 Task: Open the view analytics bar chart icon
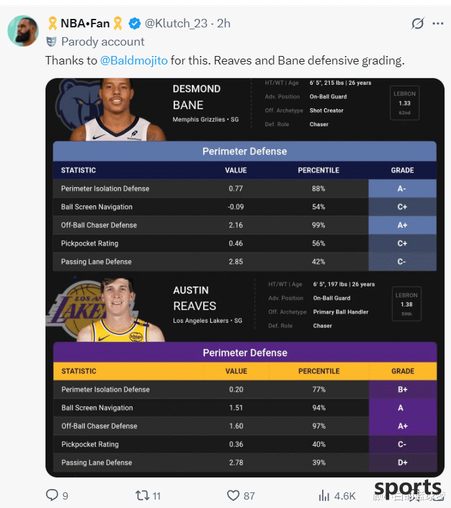[323, 496]
